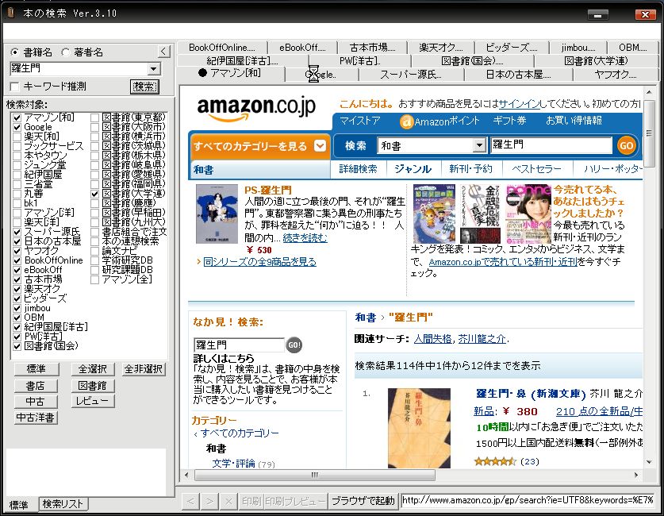Click the 同シリーズの全9商品を見る link
Image resolution: width=664 pixels, height=516 pixels.
[259, 262]
